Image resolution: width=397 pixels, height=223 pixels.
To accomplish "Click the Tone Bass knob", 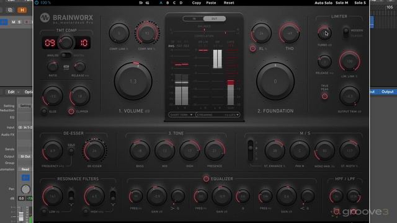I will coord(140,151).
